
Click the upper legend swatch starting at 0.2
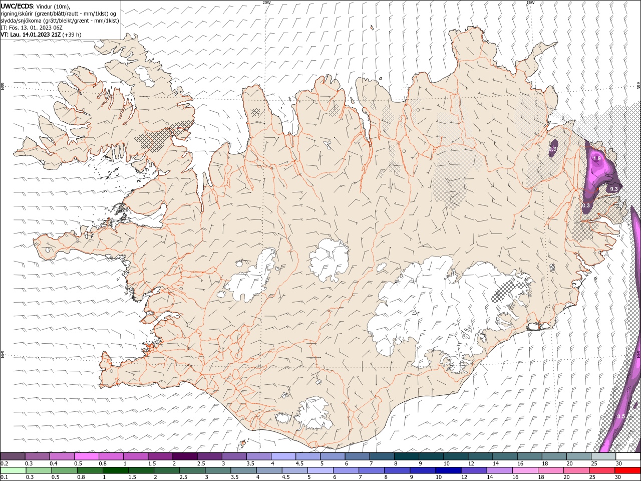coord(13,456)
